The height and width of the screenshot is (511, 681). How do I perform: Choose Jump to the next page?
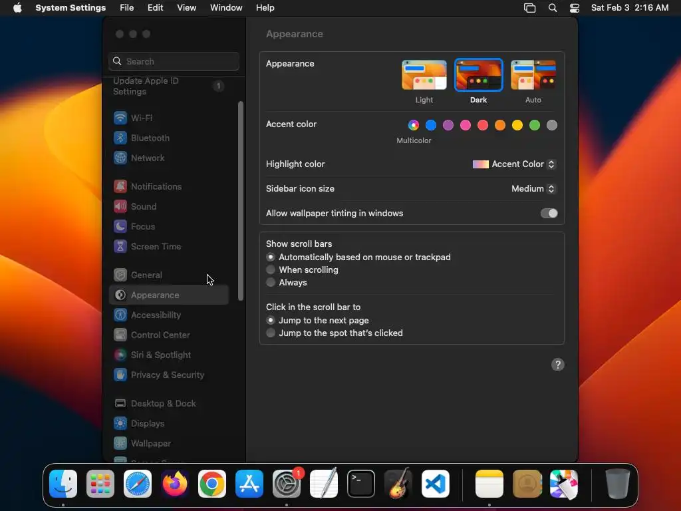271,320
